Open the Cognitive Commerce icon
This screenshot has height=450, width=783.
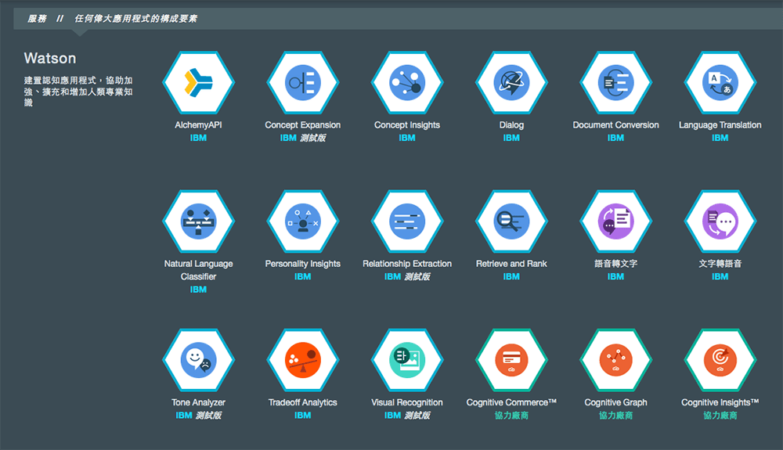pos(511,360)
